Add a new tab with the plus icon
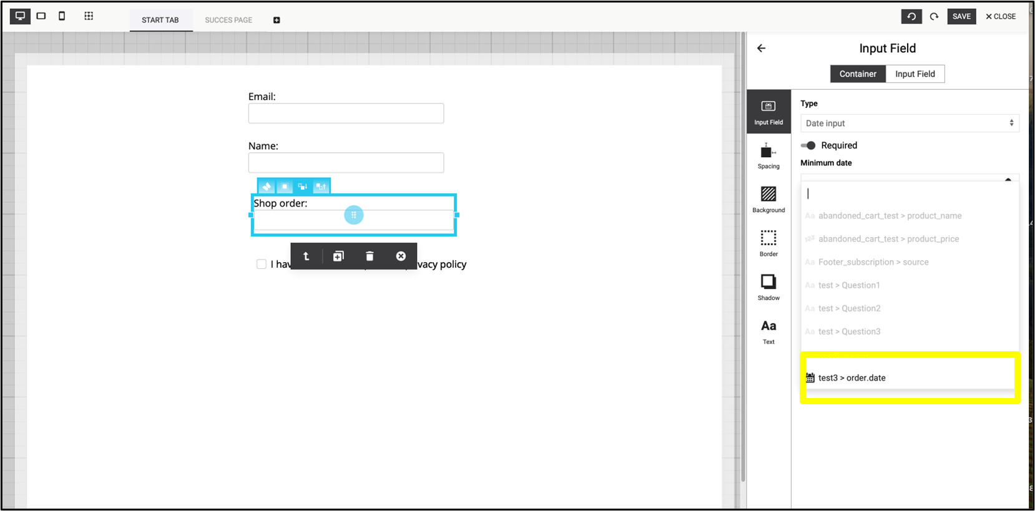This screenshot has height=511, width=1035. (x=277, y=20)
